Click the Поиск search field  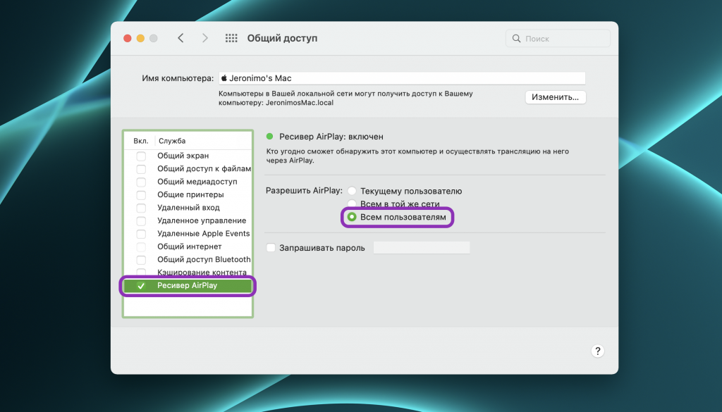click(x=558, y=39)
